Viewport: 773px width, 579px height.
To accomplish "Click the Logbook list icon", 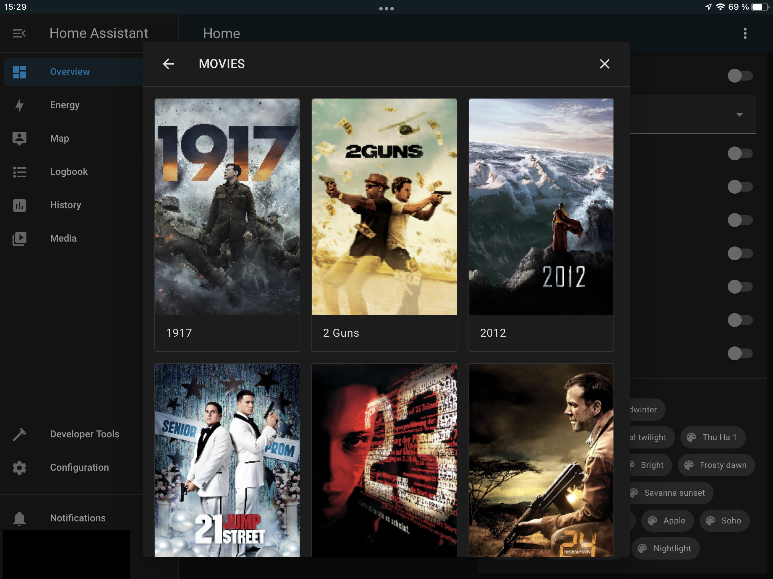I will click(19, 172).
